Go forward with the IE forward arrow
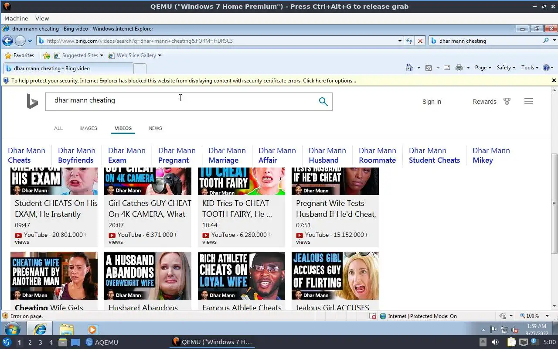 20,41
